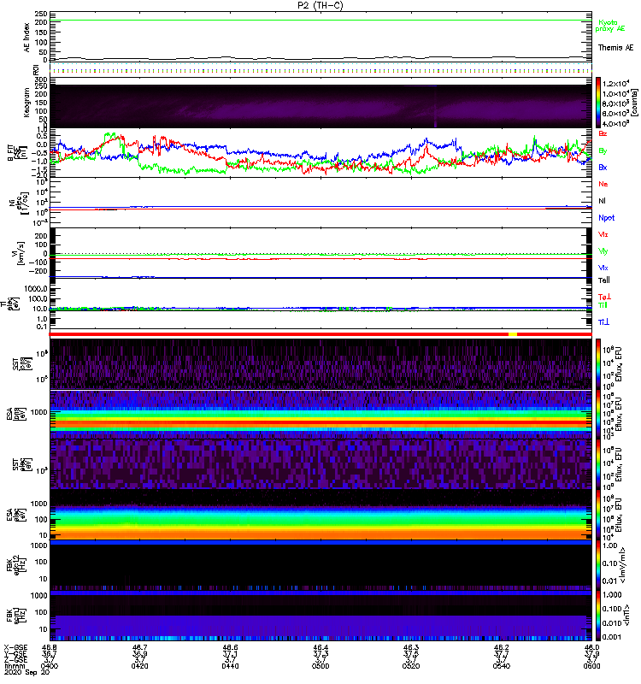
Task: Click the FBK nT color bar
Action: point(598,616)
